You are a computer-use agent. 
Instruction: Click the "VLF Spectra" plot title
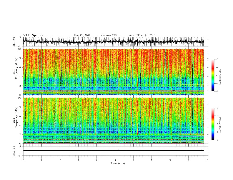click(x=33, y=35)
